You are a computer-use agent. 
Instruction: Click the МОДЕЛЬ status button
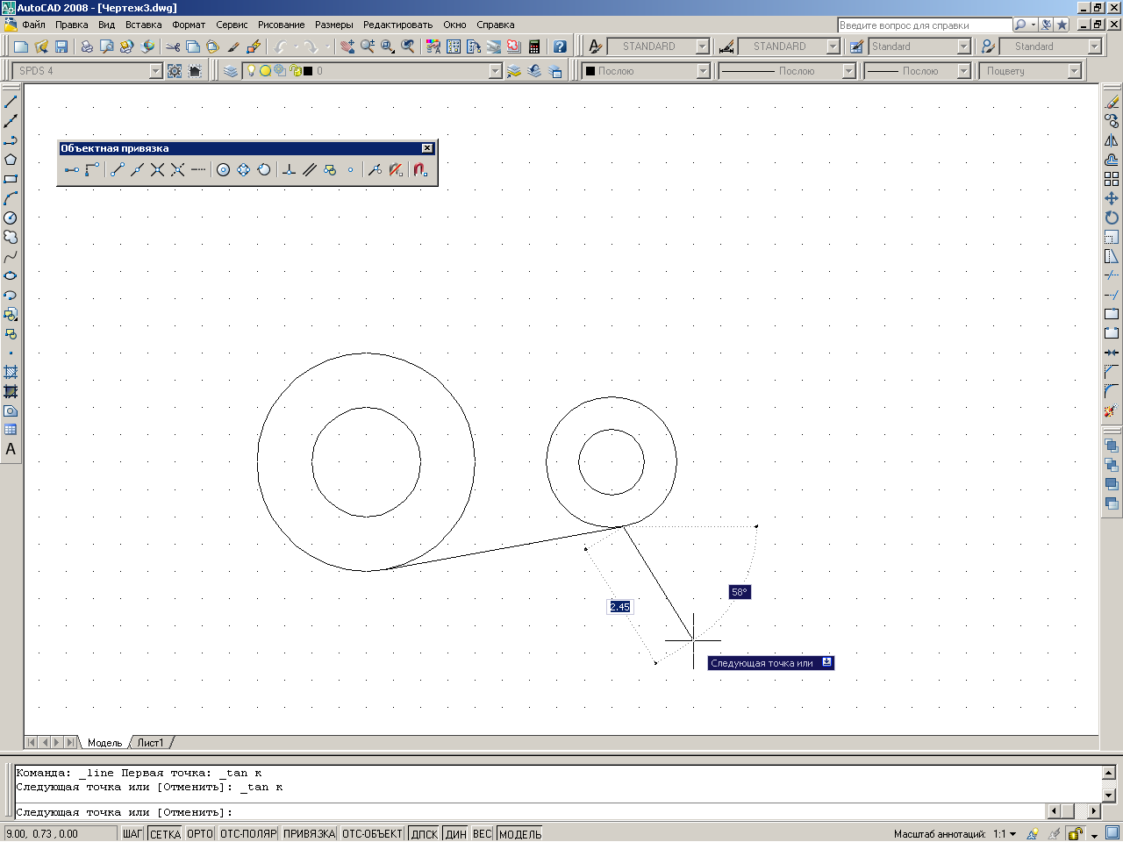click(520, 833)
